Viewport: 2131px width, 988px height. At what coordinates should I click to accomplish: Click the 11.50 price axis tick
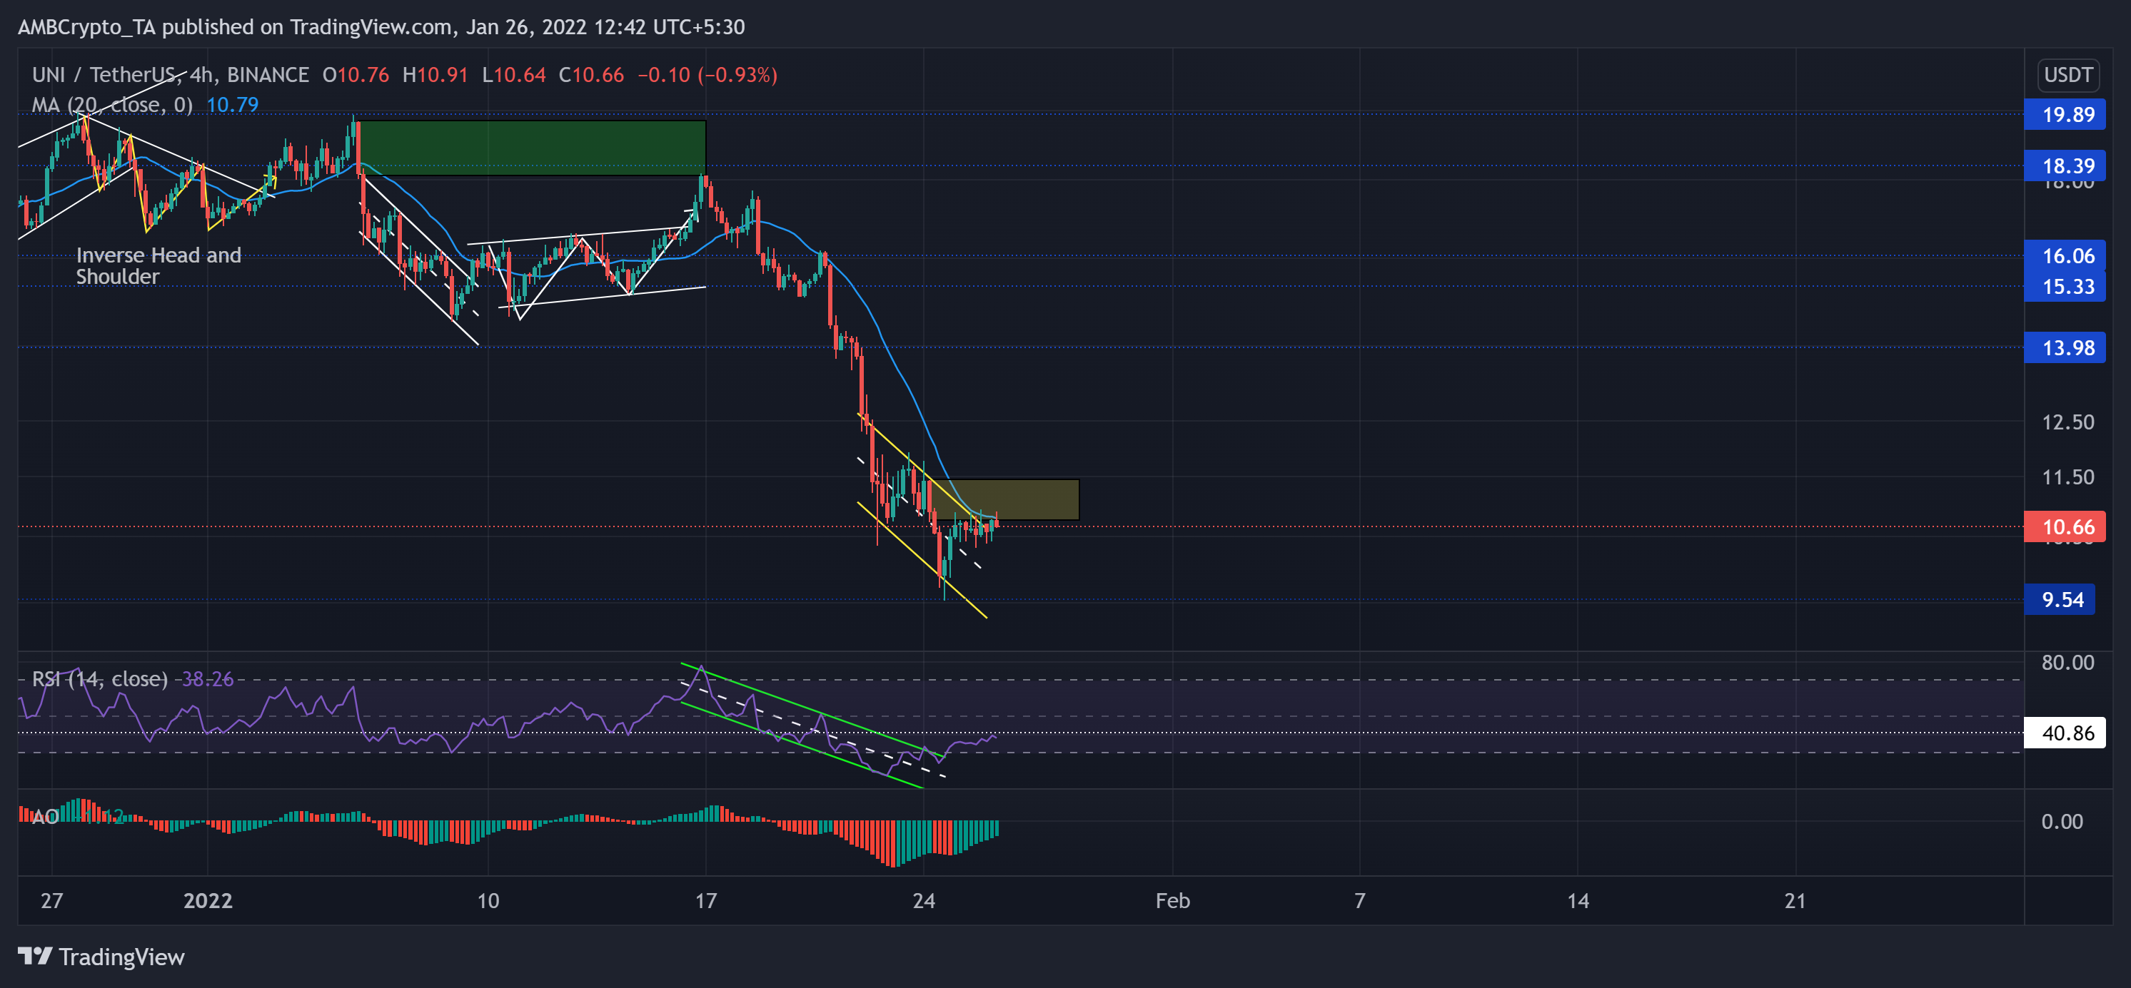tap(2067, 477)
